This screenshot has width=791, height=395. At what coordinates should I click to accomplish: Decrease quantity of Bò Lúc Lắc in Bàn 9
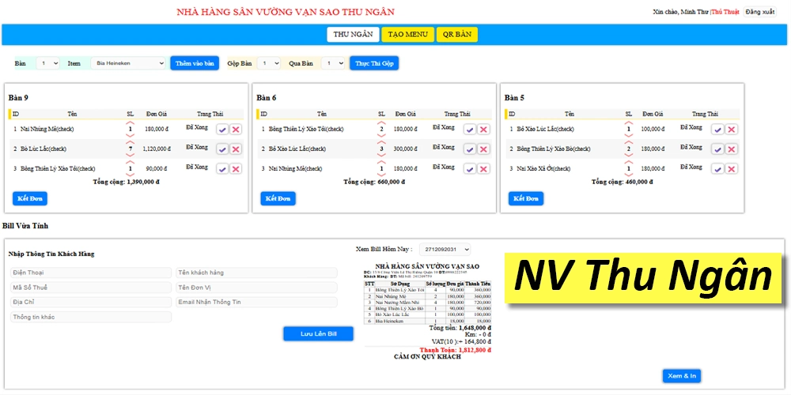131,155
